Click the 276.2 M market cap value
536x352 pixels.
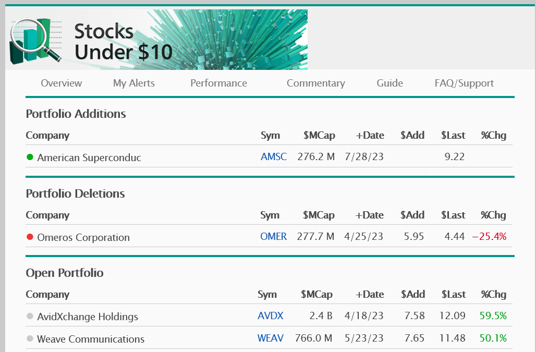(x=316, y=156)
